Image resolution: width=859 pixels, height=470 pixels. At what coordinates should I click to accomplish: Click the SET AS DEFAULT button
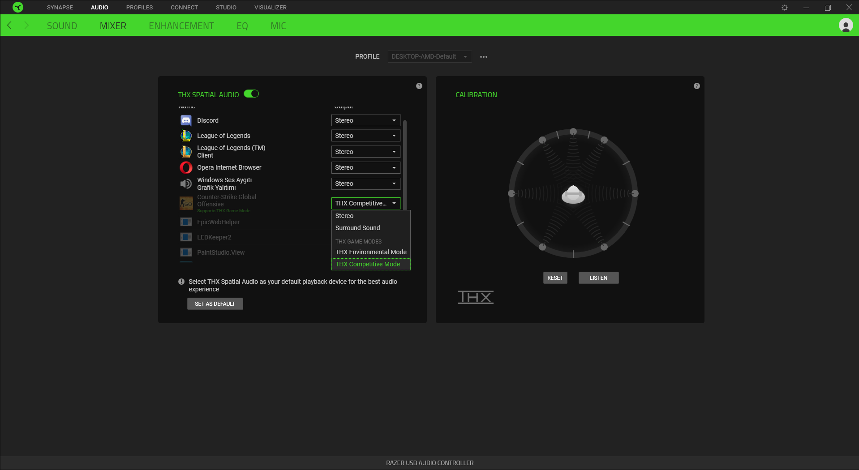point(215,304)
